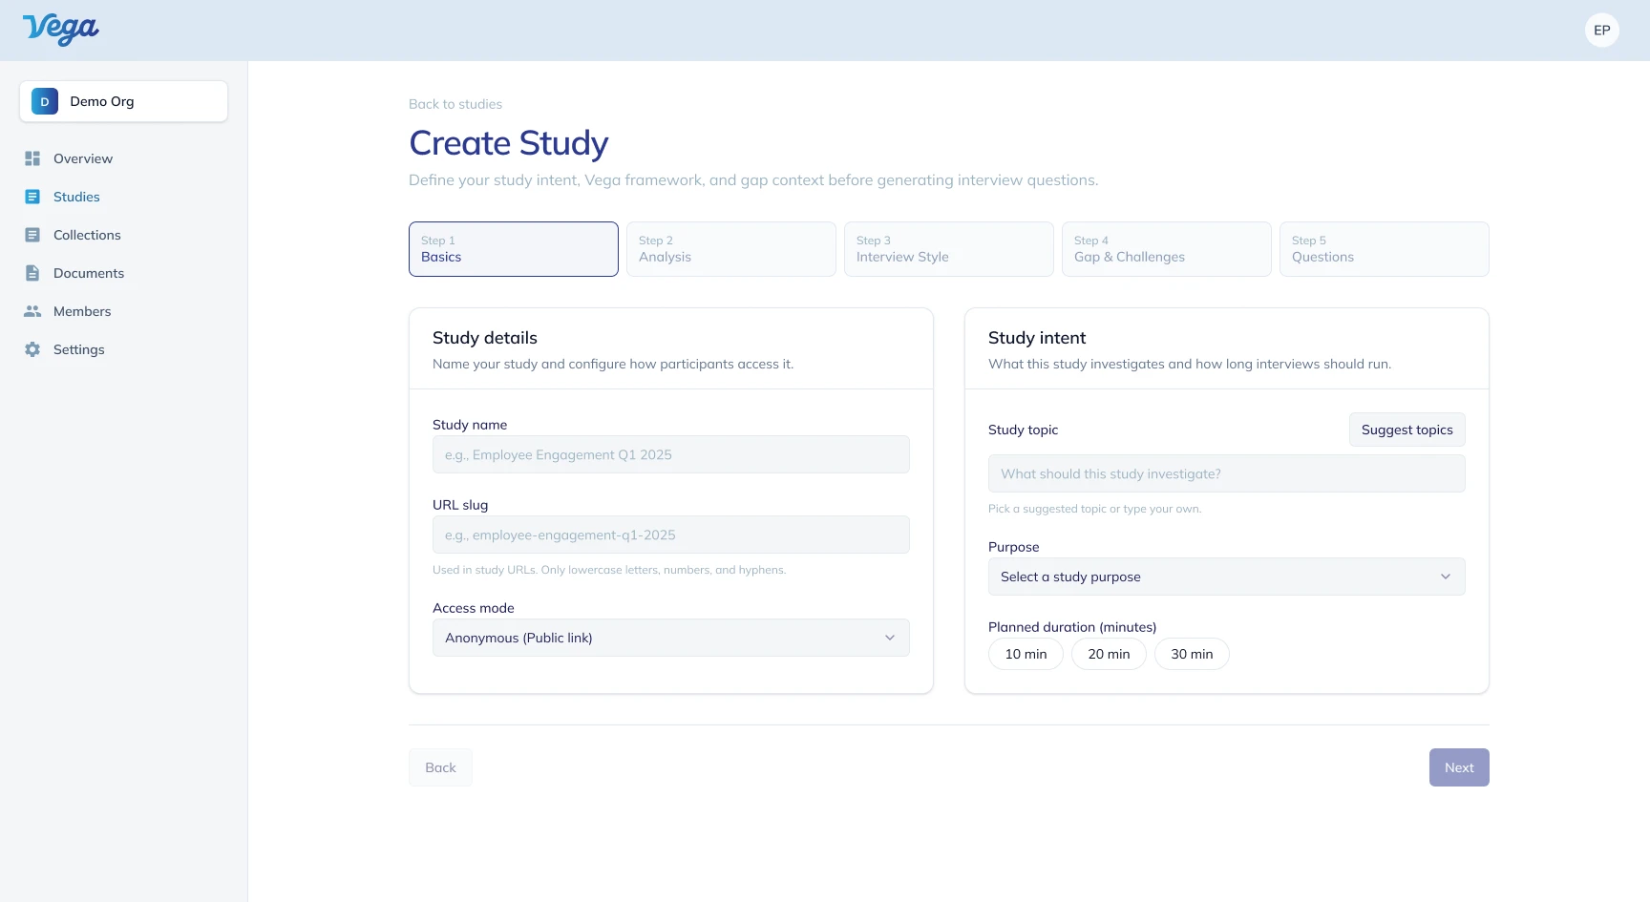
Task: Click the Demo Org D badge icon
Action: (x=45, y=101)
